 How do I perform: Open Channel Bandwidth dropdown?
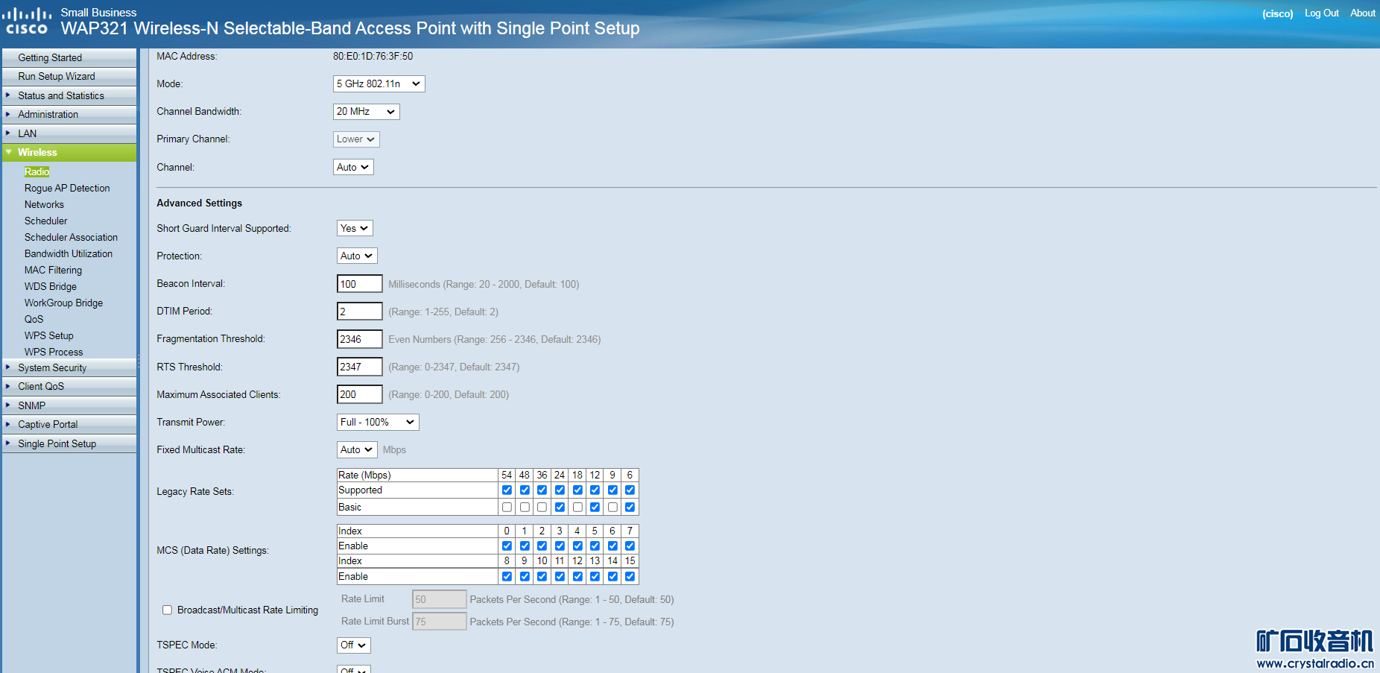(x=366, y=111)
